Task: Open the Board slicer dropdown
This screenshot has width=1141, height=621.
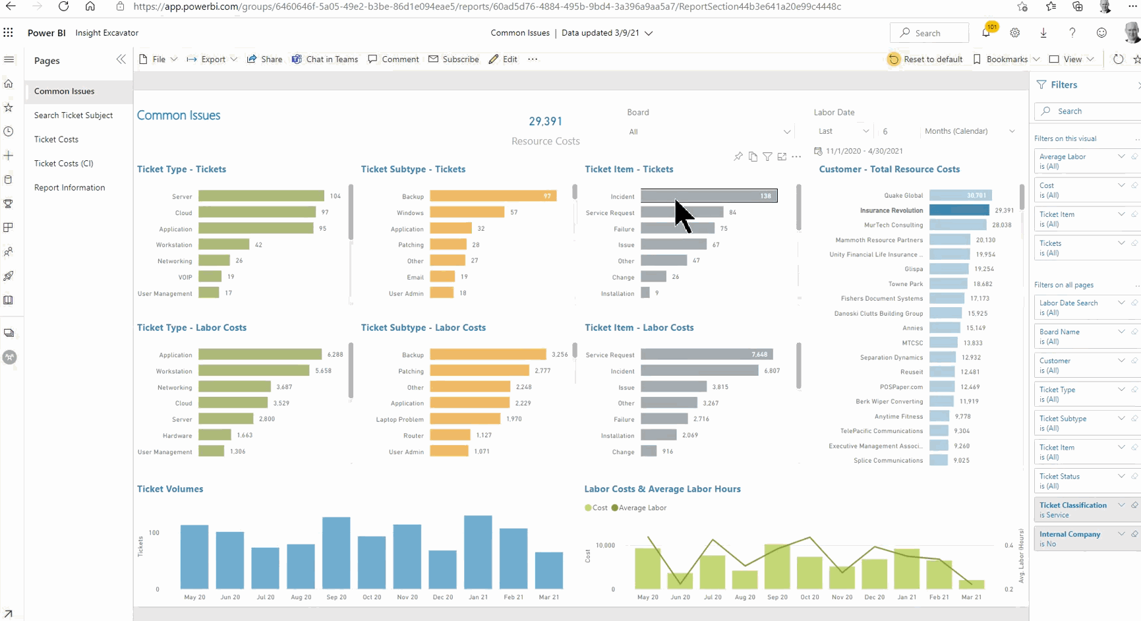Action: (x=710, y=132)
